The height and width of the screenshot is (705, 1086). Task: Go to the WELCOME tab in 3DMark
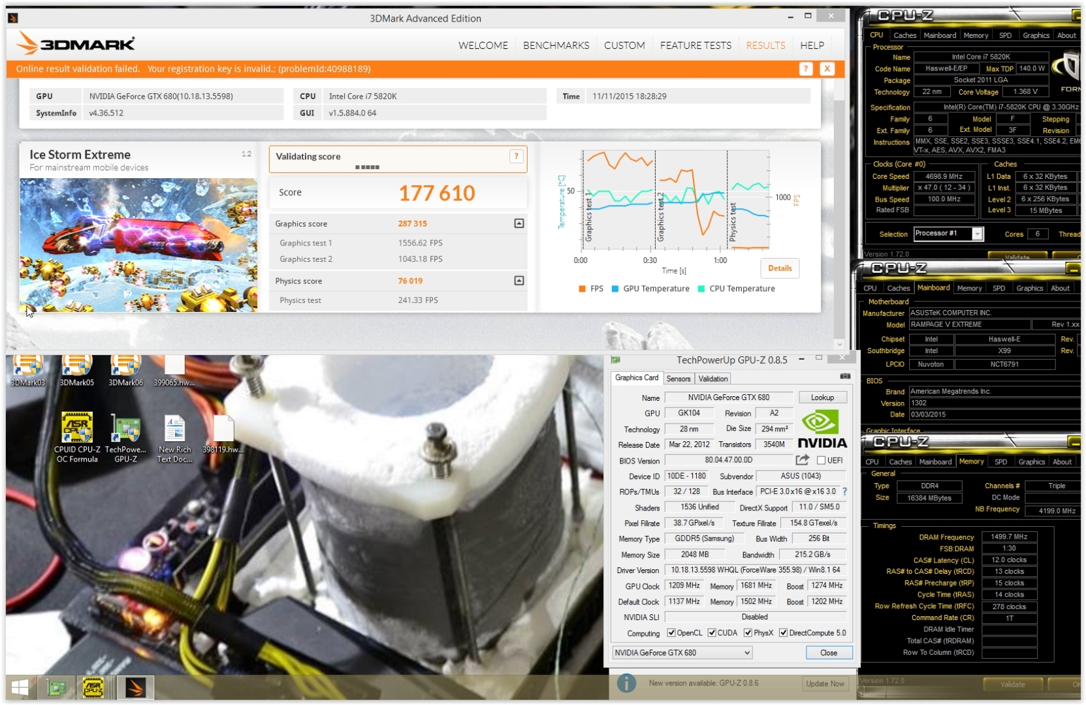point(483,45)
